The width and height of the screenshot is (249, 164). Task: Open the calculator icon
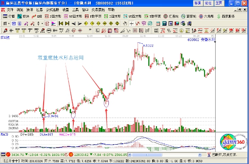point(164,24)
